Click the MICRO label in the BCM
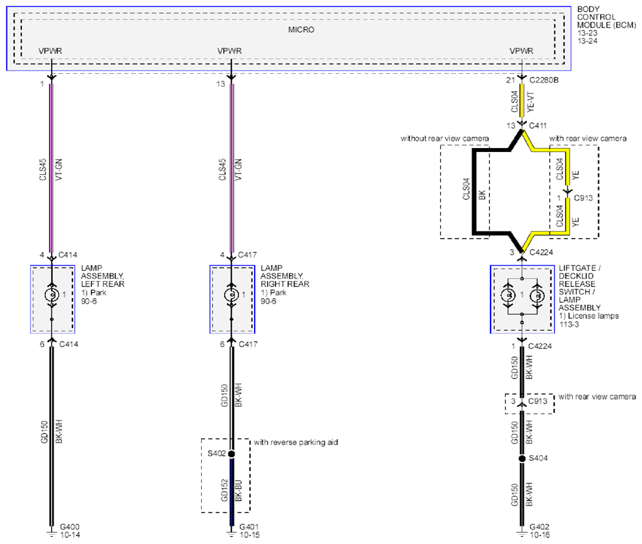The width and height of the screenshot is (642, 544). [301, 30]
